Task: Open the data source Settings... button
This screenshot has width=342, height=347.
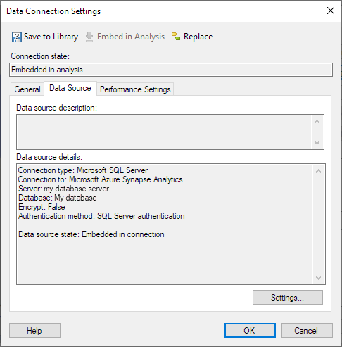Action: 288,298
